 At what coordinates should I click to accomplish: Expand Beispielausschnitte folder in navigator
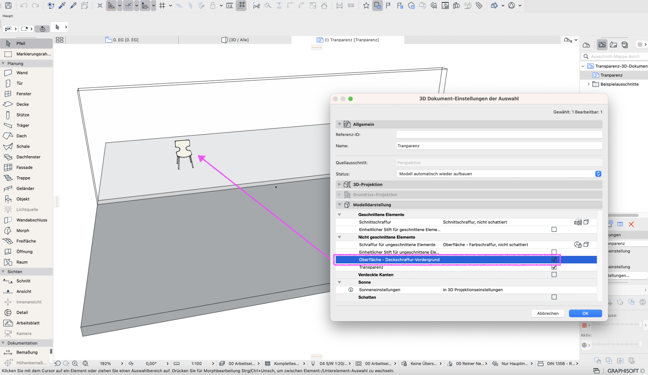(x=588, y=84)
